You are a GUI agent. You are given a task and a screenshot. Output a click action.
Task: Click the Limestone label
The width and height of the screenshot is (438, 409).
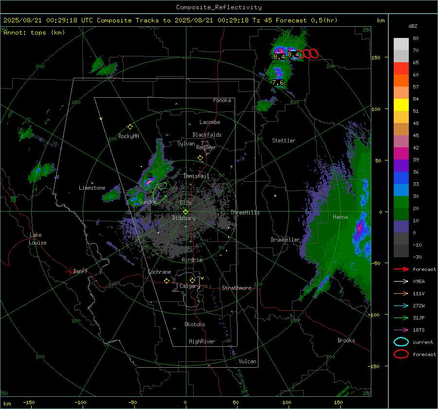pos(92,188)
